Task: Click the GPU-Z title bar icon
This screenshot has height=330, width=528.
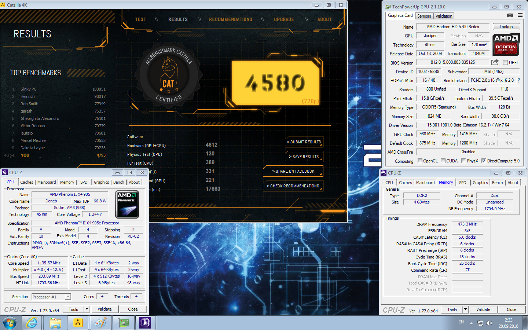Action: pyautogui.click(x=388, y=7)
